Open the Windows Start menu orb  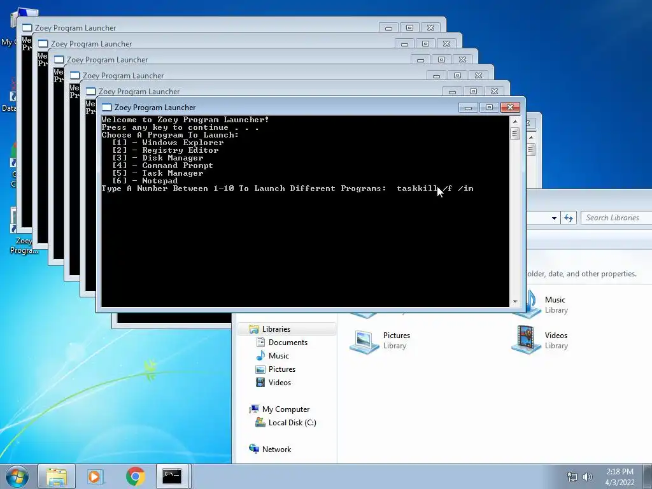click(17, 476)
